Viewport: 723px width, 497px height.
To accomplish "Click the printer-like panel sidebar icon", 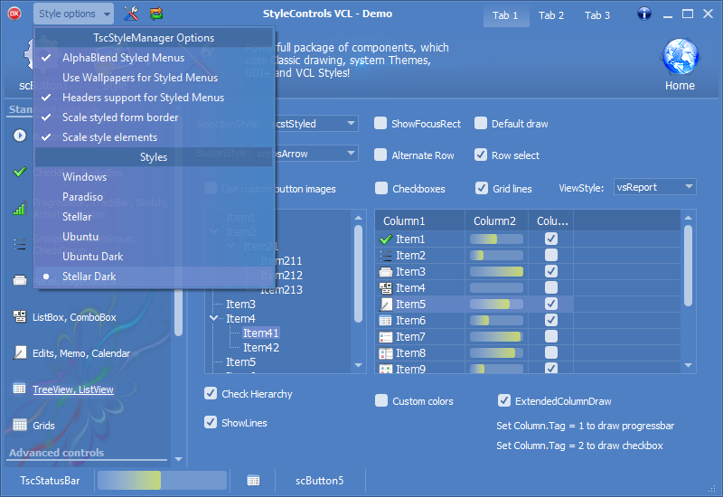I will point(19,280).
